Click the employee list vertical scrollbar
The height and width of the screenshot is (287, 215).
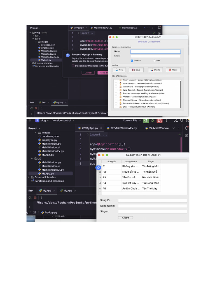click(x=180, y=94)
